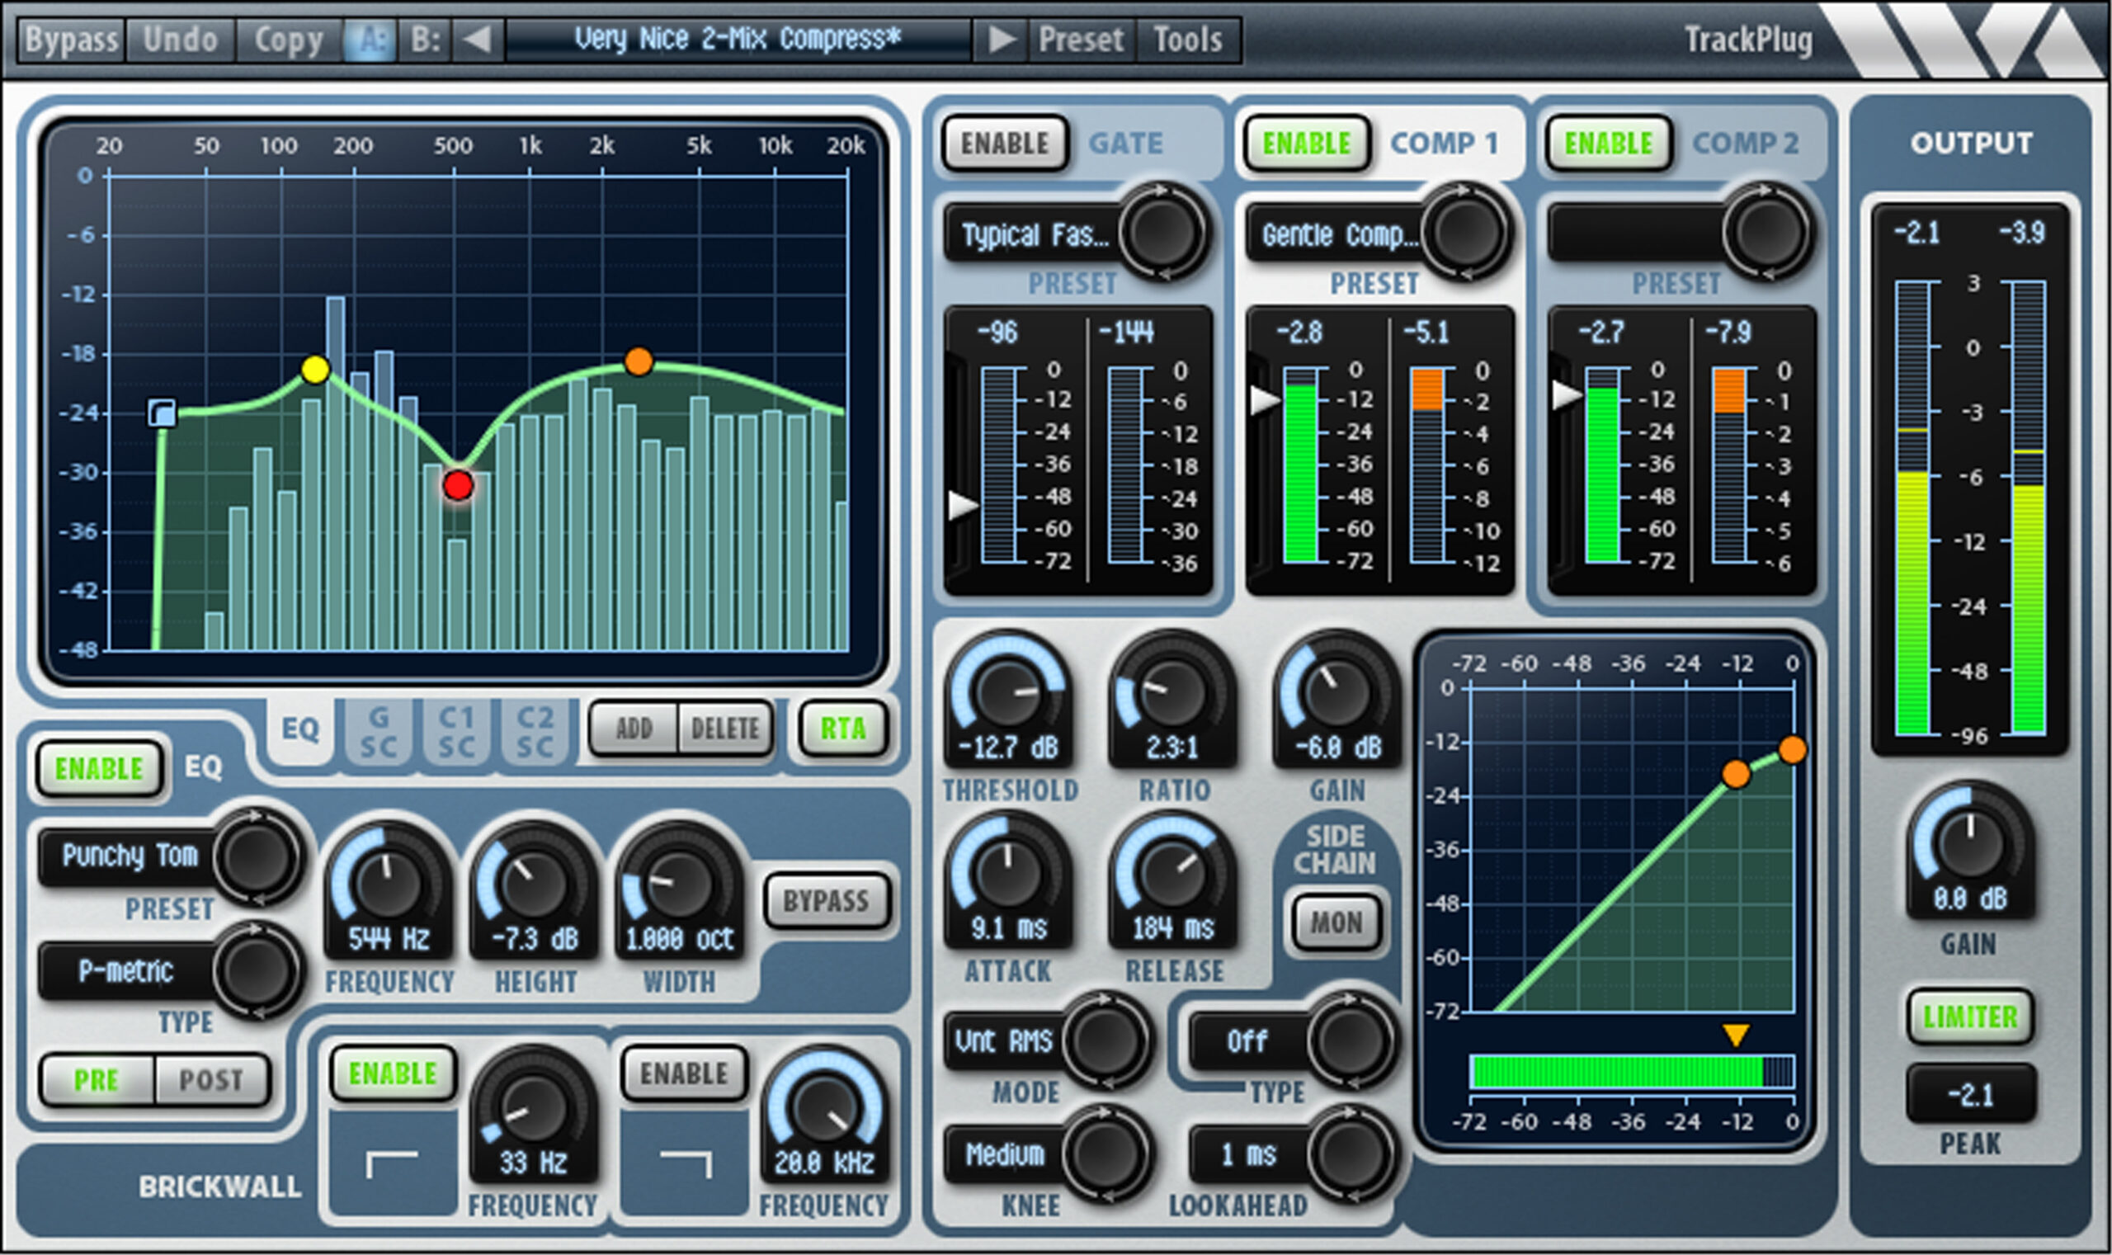Screen dimensions: 2112x1255
Task: Click the compressor Gain knob -6.0 dB
Action: [x=1336, y=691]
